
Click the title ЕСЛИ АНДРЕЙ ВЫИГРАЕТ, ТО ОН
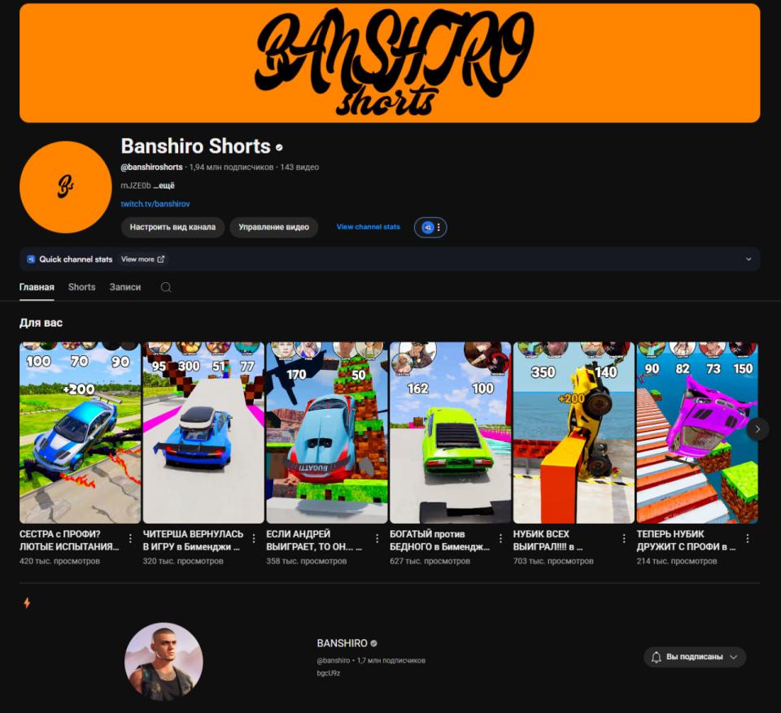click(x=314, y=540)
